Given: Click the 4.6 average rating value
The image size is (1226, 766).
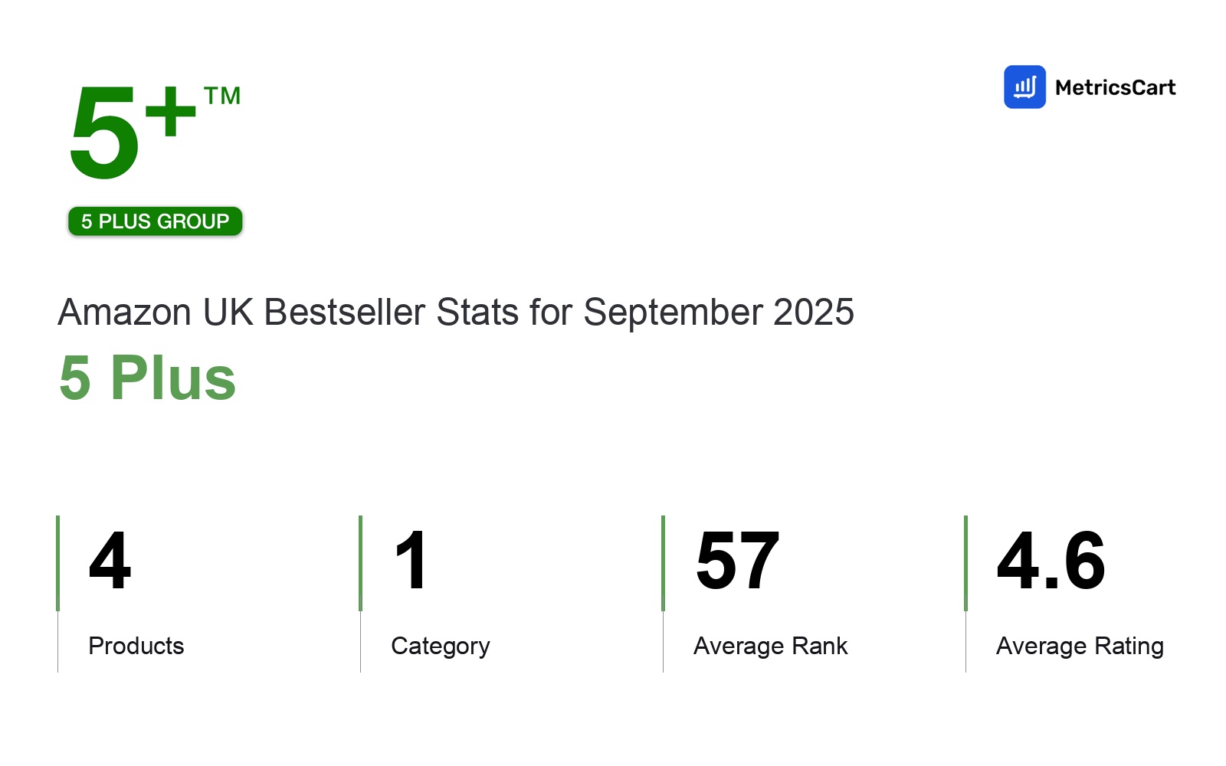Looking at the screenshot, I should 1051,561.
